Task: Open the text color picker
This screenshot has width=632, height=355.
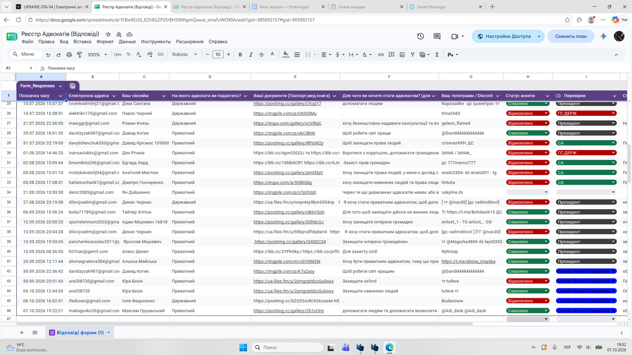Action: point(272,55)
